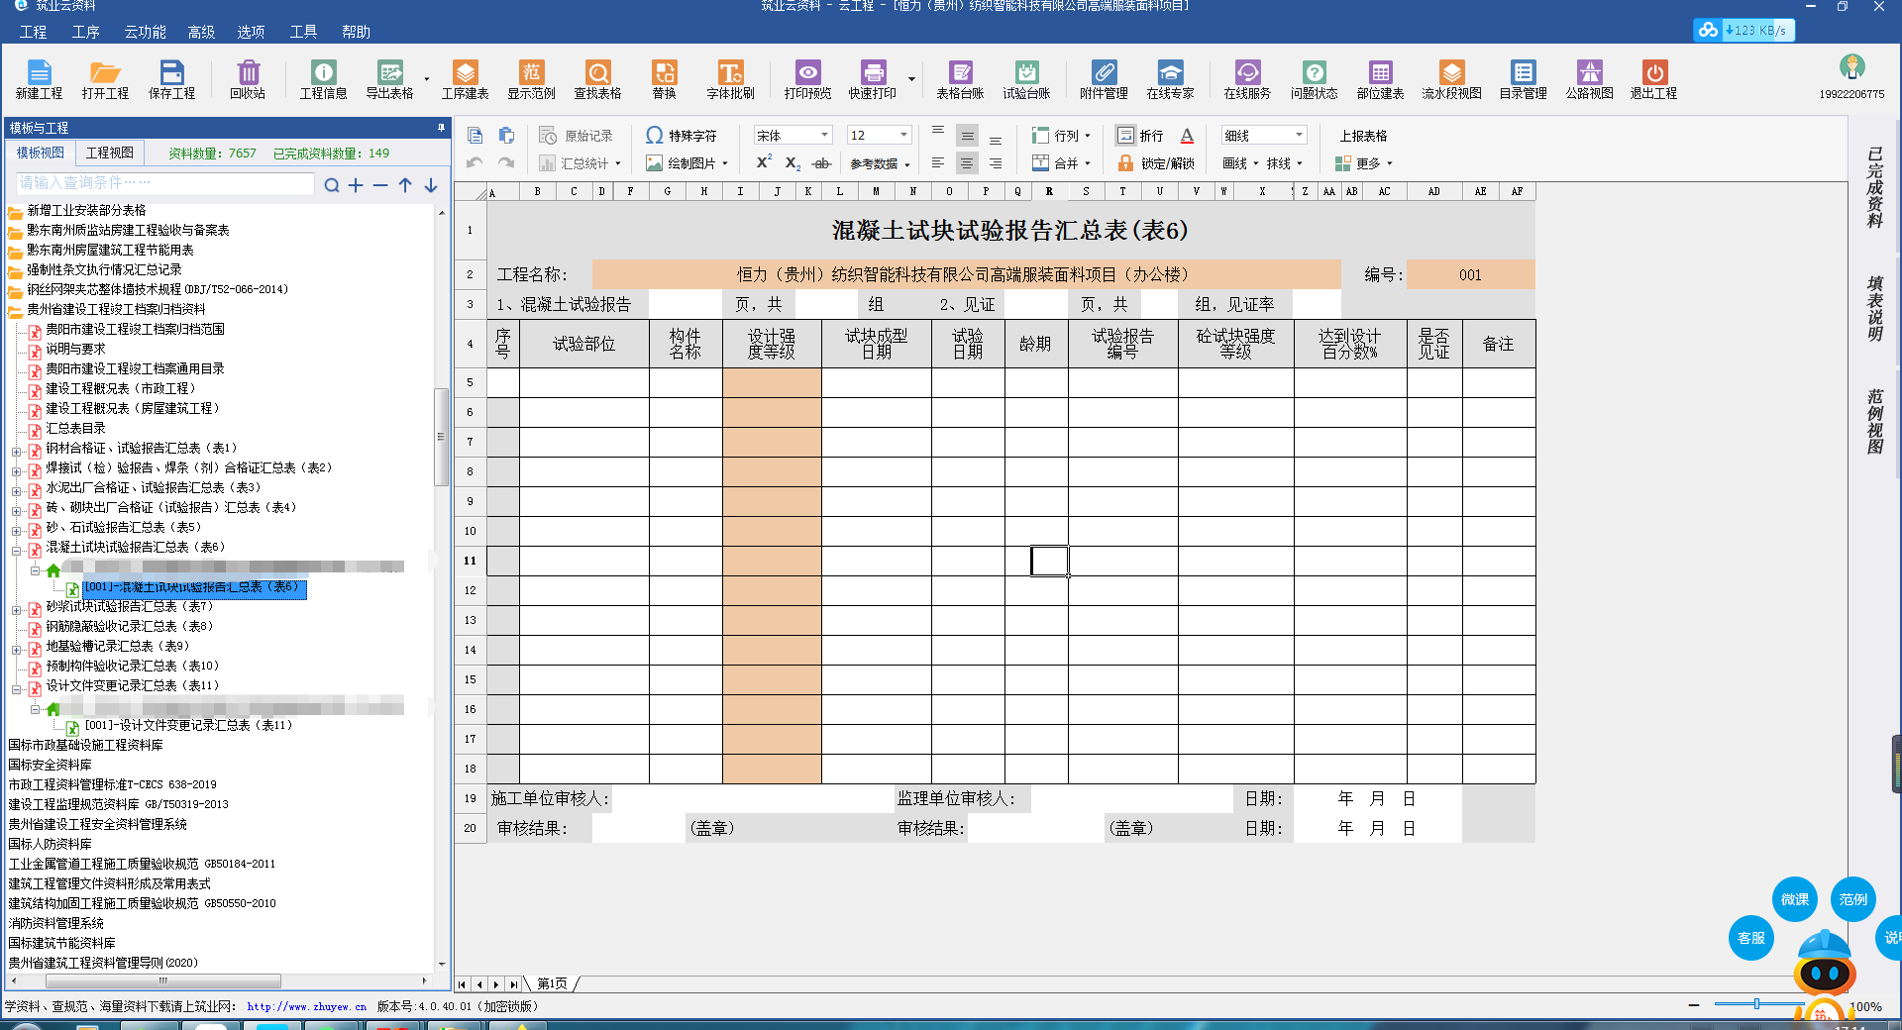
Task: Open 合并 merge dropdown
Action: coord(1060,163)
